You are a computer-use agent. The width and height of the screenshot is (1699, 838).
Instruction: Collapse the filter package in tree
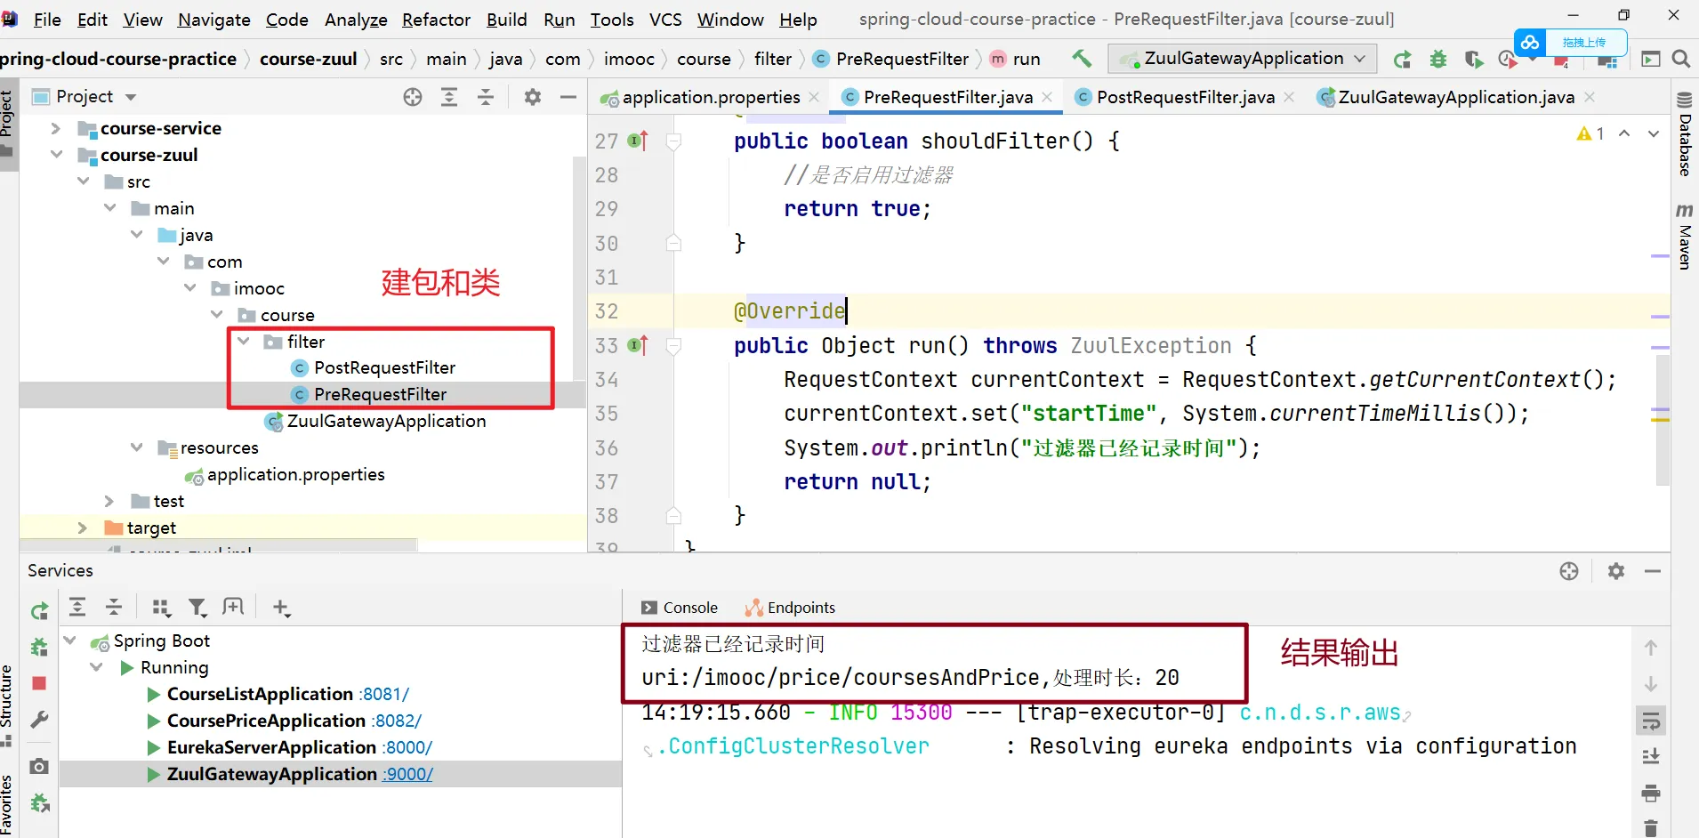[x=244, y=342]
